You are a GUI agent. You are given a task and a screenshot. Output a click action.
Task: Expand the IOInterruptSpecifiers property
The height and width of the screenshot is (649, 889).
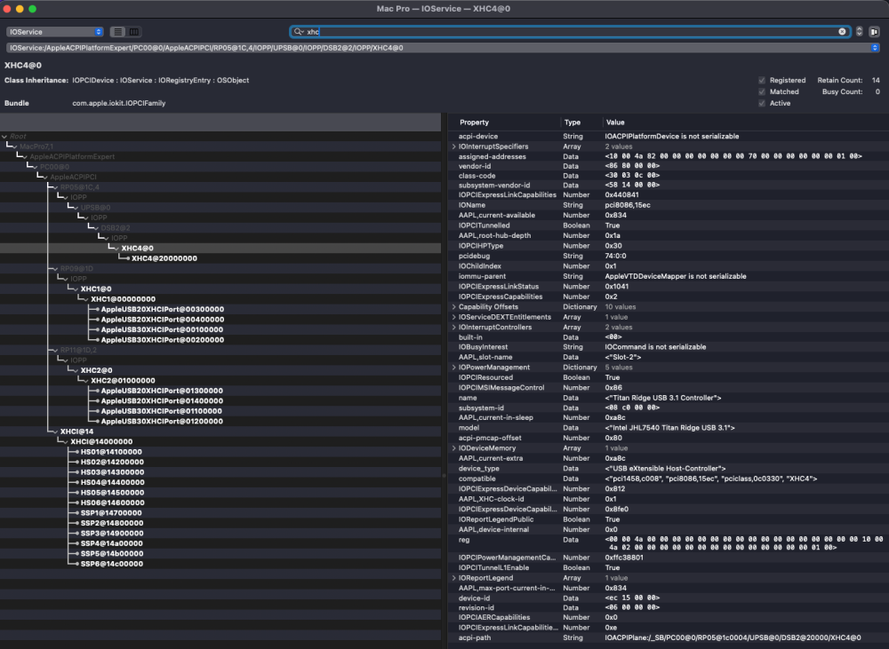click(453, 146)
